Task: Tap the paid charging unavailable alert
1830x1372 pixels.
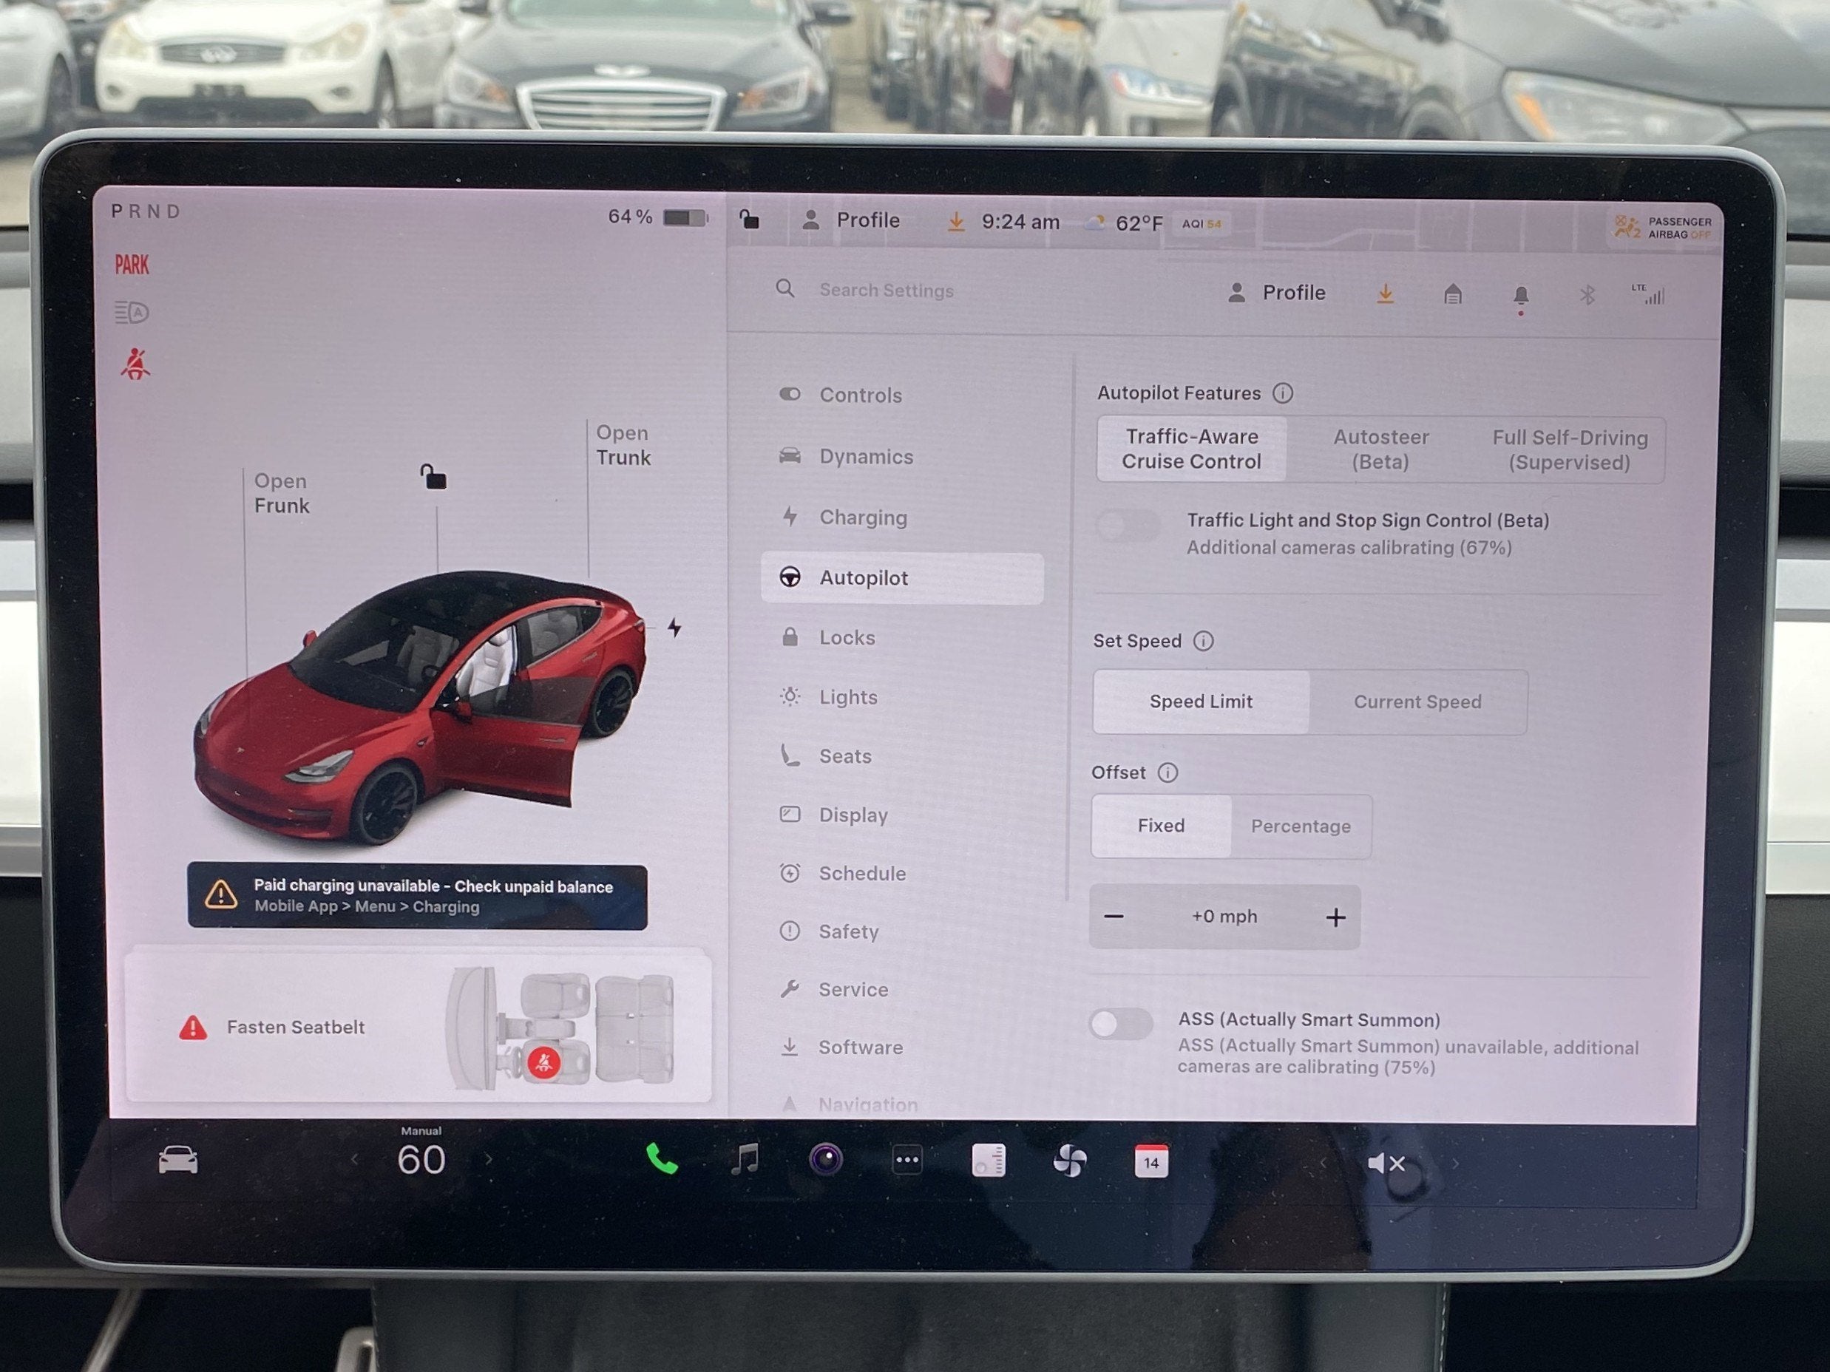Action: [x=417, y=897]
